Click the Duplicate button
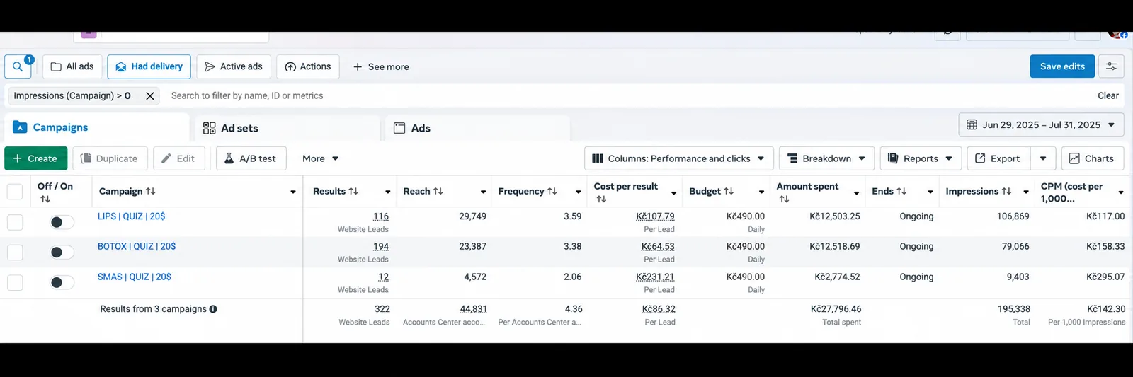Screen dimensions: 1133x377 coord(109,158)
